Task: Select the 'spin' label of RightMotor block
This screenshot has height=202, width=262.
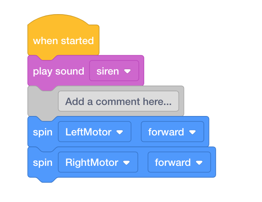Action: click(x=43, y=163)
